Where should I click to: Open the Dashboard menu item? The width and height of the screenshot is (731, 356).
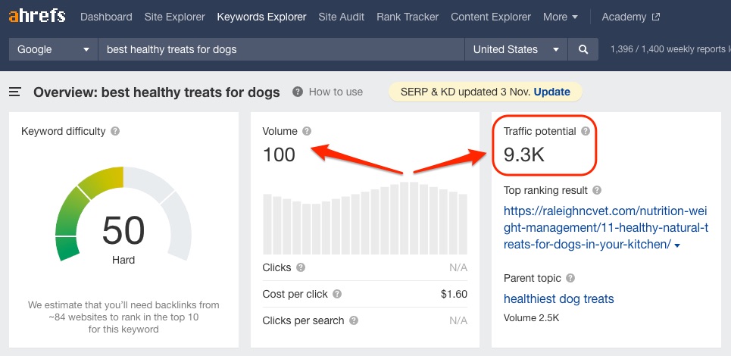point(106,17)
